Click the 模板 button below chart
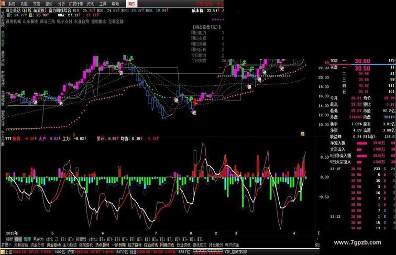Screen dimensions: 396x255 (18, 239)
